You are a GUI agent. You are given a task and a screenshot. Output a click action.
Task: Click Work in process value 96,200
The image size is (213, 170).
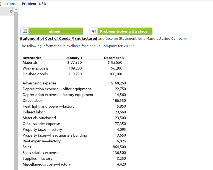pos(117,68)
